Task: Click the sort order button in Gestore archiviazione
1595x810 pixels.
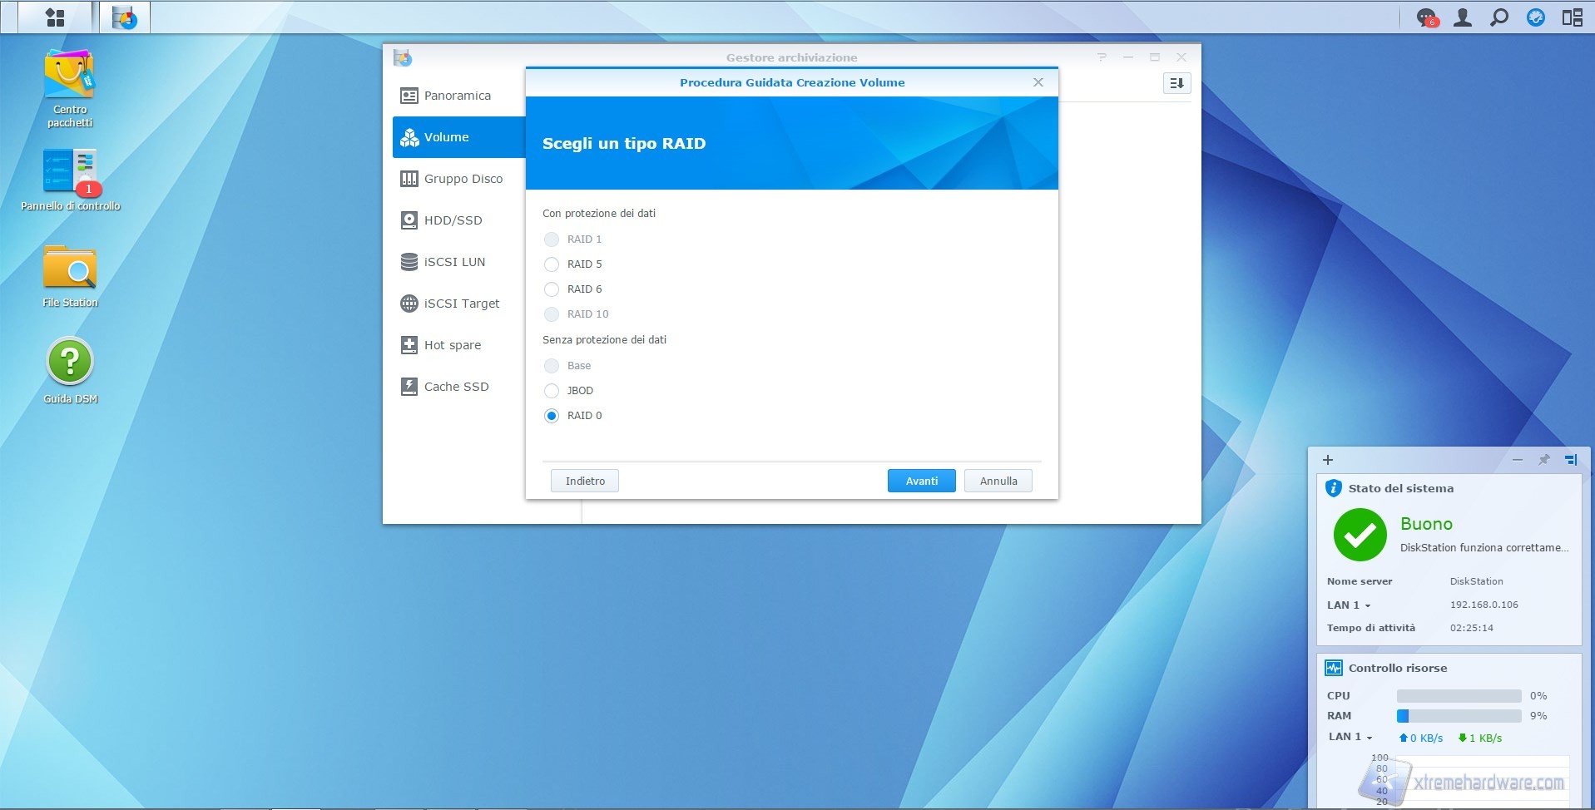Action: (1176, 83)
